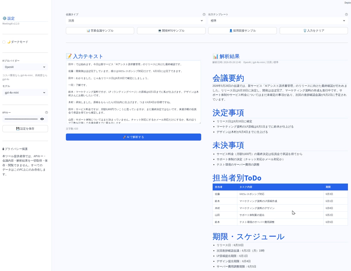Click the 期限・スケジュール heading
This screenshot has width=351, height=271.
click(x=249, y=237)
